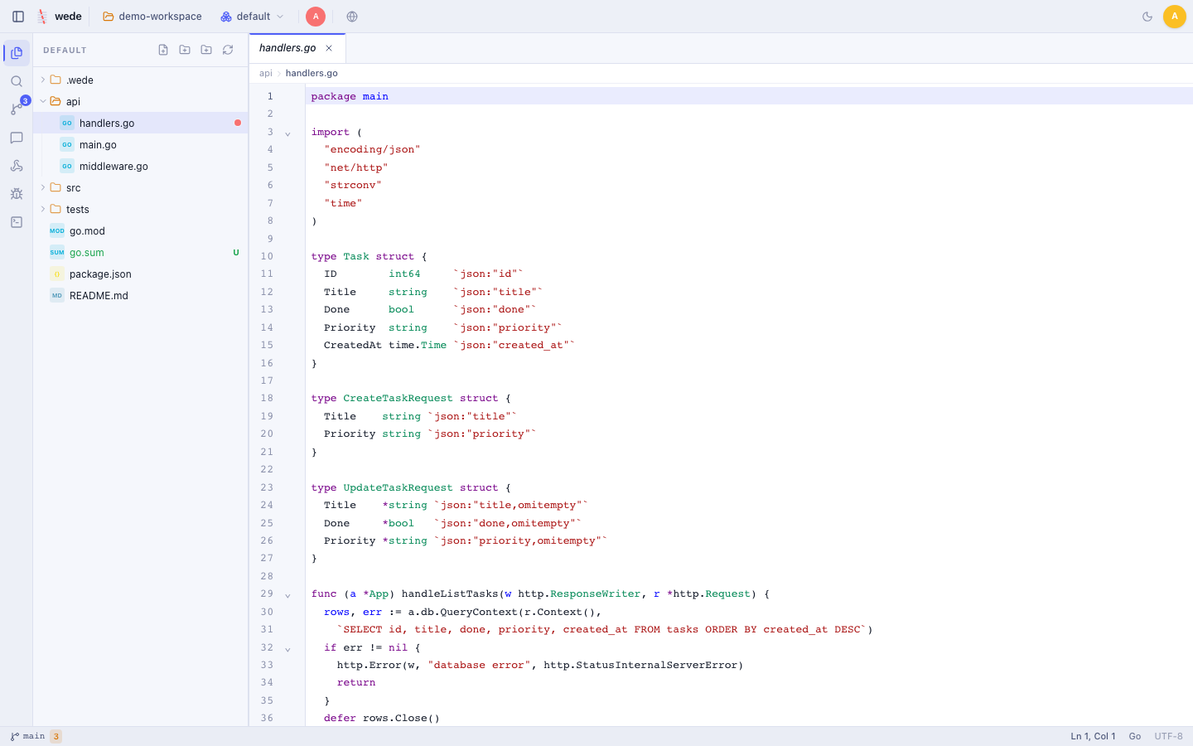Close the handlers.go tab
Screen dimensions: 1193x746
pyautogui.click(x=329, y=48)
